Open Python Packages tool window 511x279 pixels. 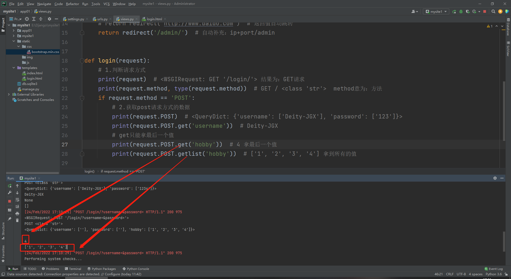tap(102, 269)
